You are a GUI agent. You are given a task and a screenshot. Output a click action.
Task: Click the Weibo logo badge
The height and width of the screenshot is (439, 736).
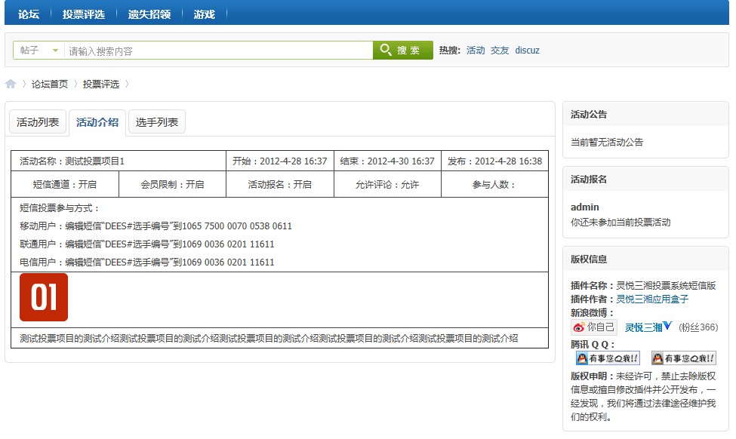pos(594,327)
